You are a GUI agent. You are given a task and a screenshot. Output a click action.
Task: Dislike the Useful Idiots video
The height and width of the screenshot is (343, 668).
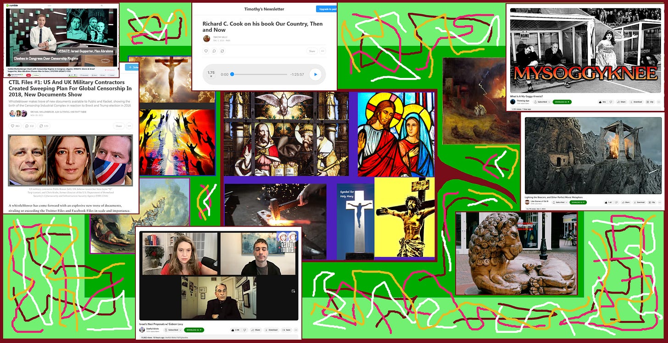pyautogui.click(x=245, y=330)
